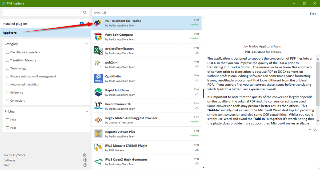The height and width of the screenshot is (170, 320).
Task: Click inside the plugin search field
Action: click(x=43, y=12)
